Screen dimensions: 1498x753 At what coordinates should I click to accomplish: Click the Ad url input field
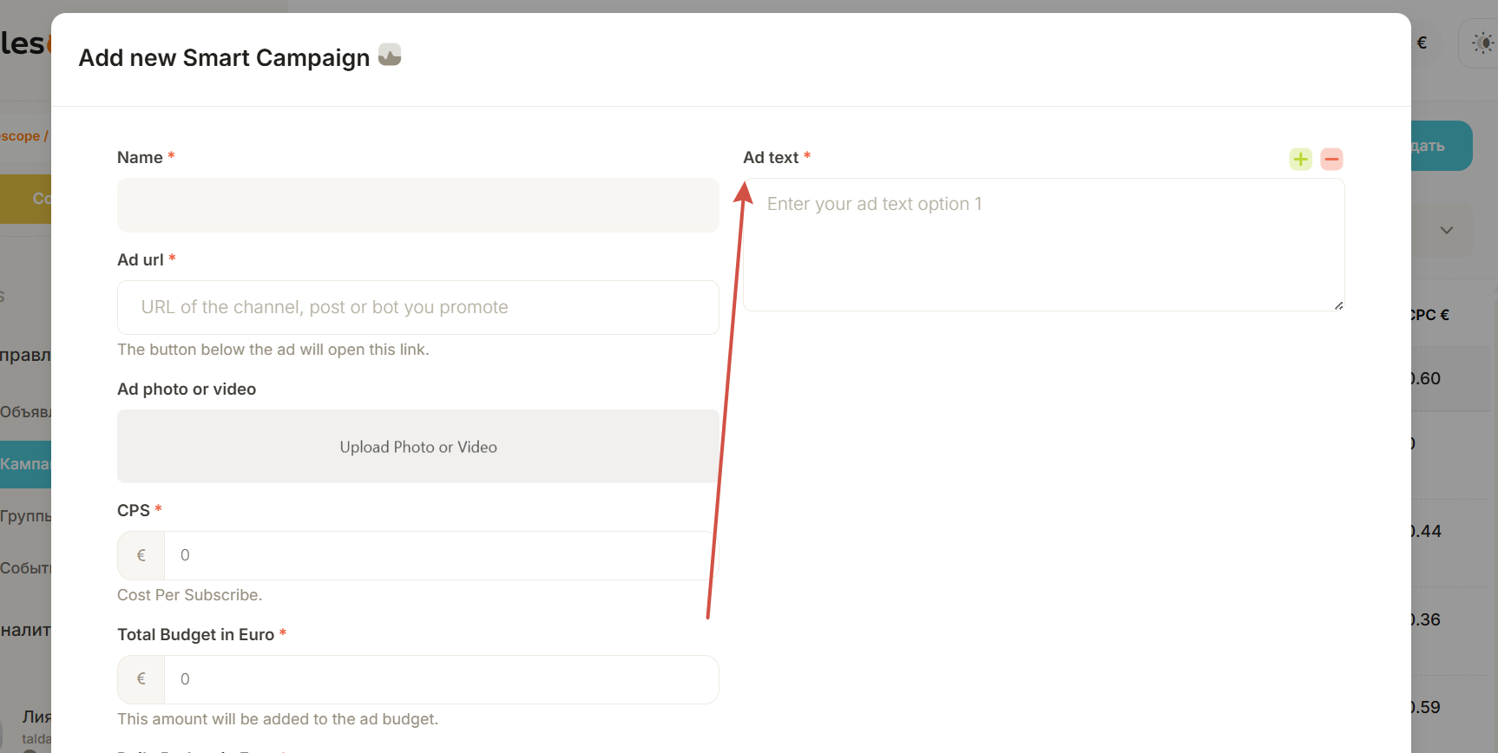(x=417, y=307)
